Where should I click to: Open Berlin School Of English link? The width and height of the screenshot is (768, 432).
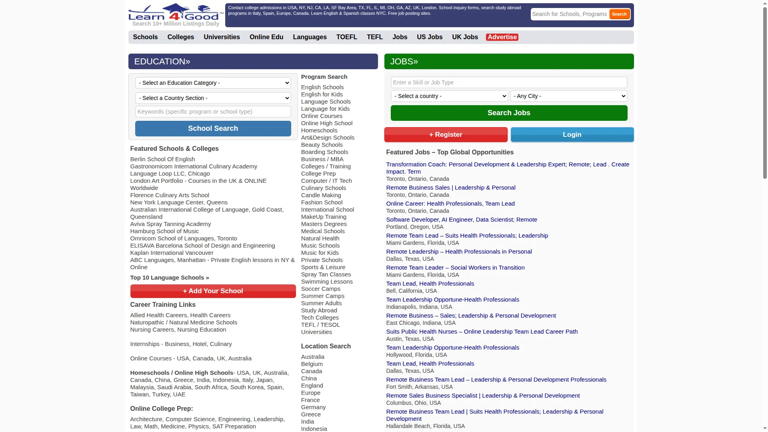pyautogui.click(x=162, y=159)
